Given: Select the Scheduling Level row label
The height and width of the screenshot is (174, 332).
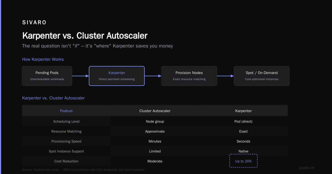Looking at the screenshot, I should [66, 122].
